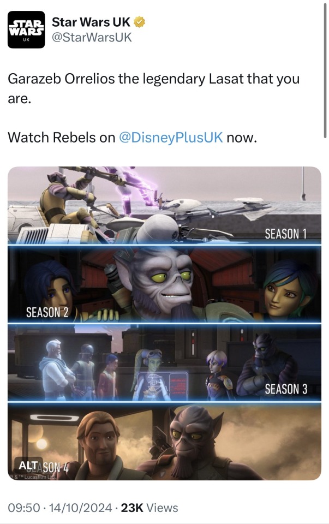Click the gold verified badge

point(139,22)
